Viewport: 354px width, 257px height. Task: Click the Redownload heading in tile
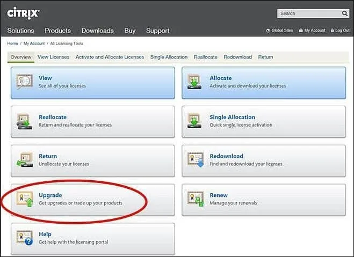(227, 156)
